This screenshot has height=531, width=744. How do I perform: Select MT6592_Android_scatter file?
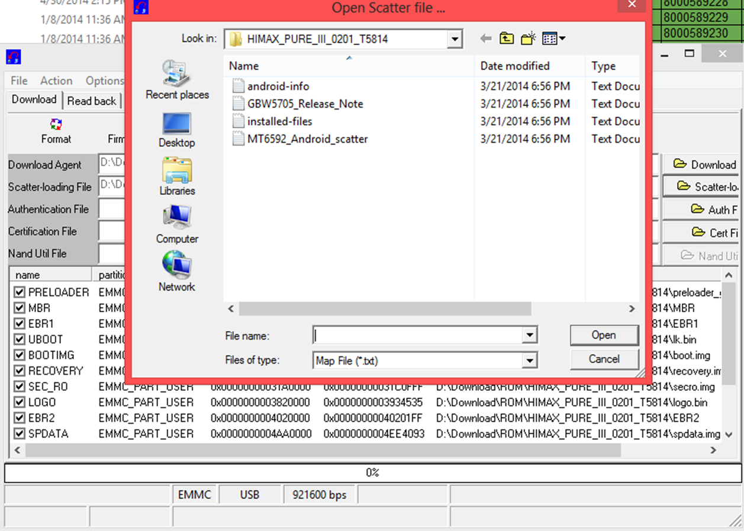[x=307, y=139]
